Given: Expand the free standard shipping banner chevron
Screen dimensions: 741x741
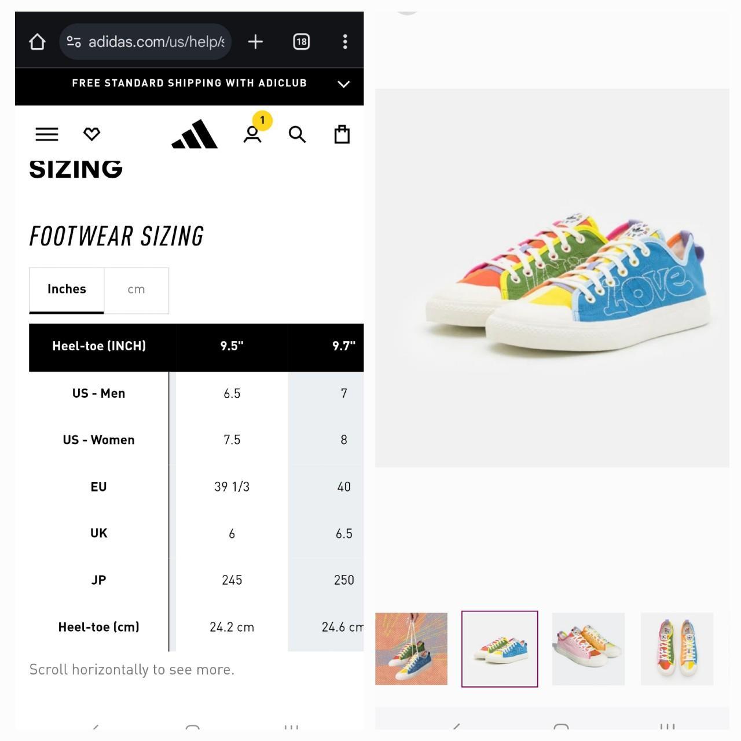Looking at the screenshot, I should pos(344,84).
